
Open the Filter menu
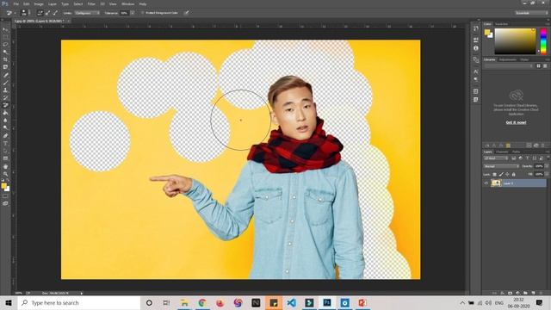tap(91, 3)
